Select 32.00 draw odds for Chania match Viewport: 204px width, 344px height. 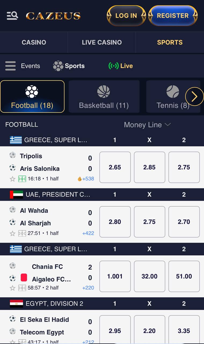pyautogui.click(x=150, y=276)
